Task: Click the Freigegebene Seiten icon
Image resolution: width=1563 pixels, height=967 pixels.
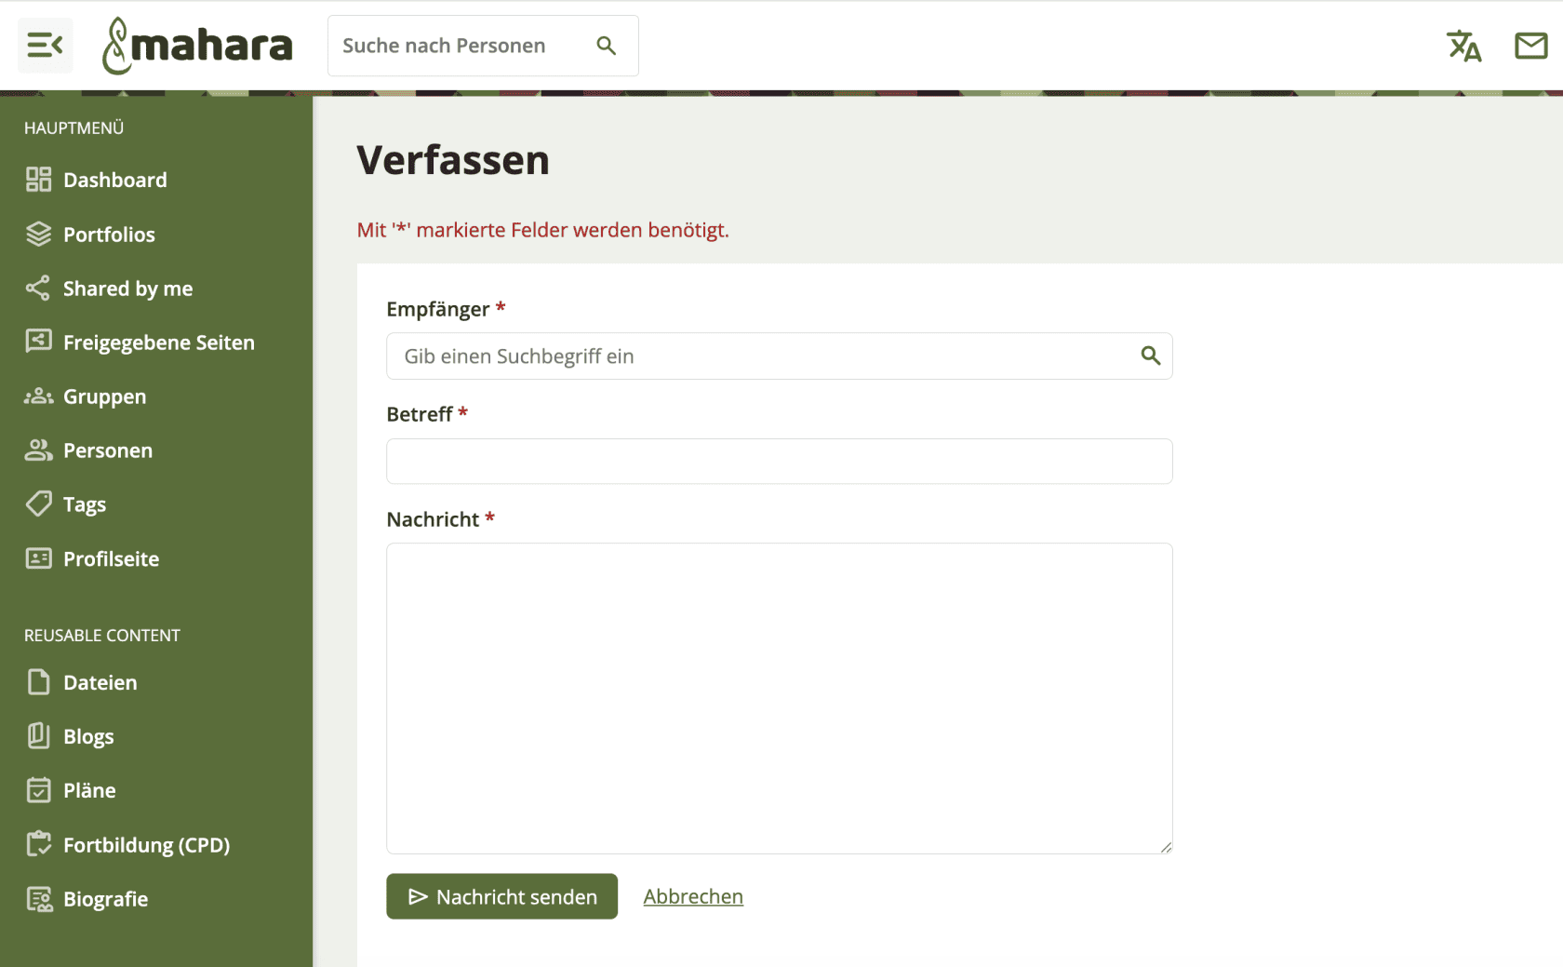Action: click(x=38, y=342)
